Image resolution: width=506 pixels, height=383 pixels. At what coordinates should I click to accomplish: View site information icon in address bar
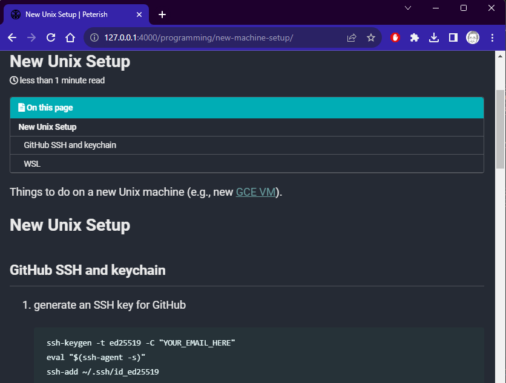(x=94, y=37)
